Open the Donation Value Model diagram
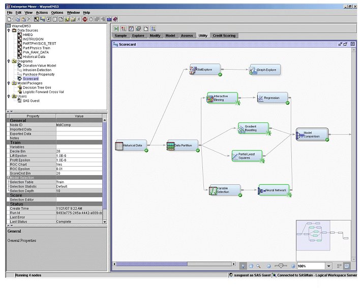 pyautogui.click(x=39, y=66)
